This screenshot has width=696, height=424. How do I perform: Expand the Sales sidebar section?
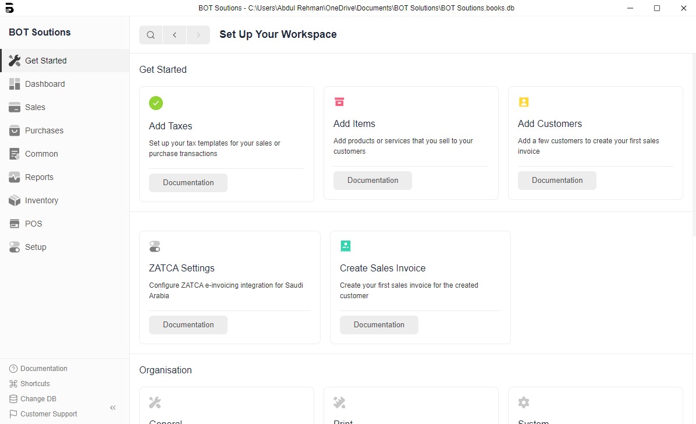point(35,107)
